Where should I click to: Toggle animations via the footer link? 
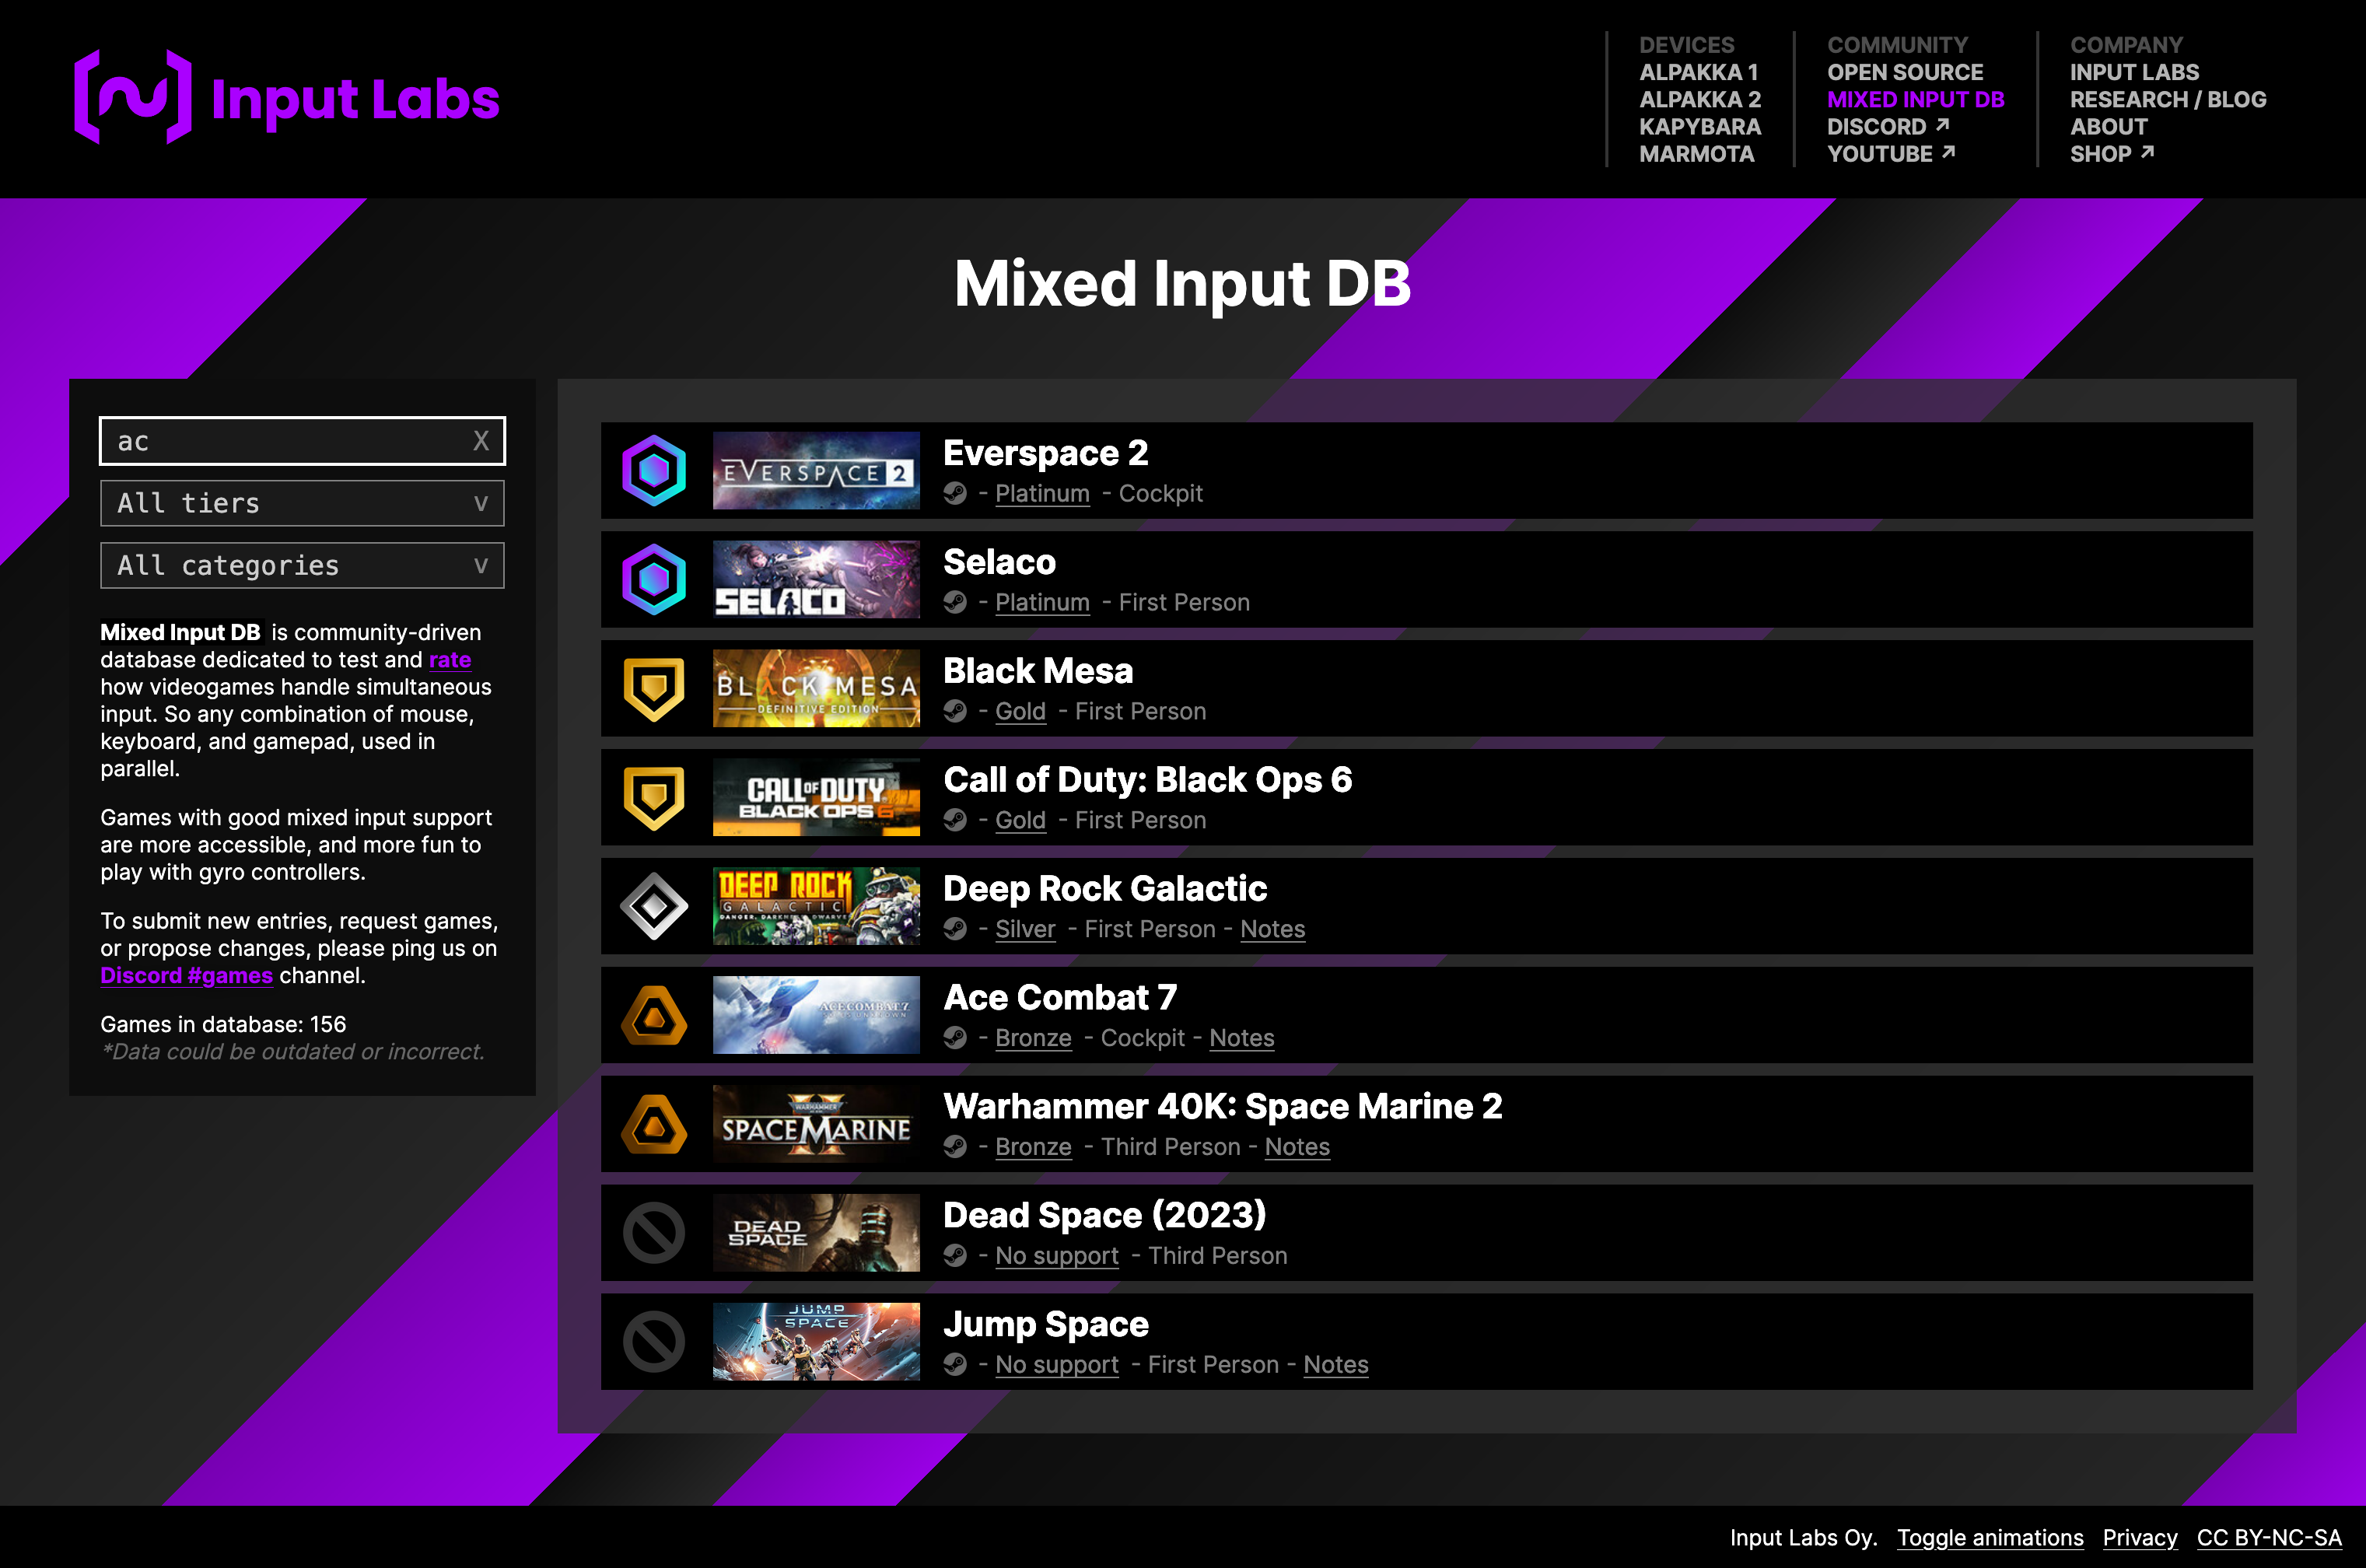1990,1538
